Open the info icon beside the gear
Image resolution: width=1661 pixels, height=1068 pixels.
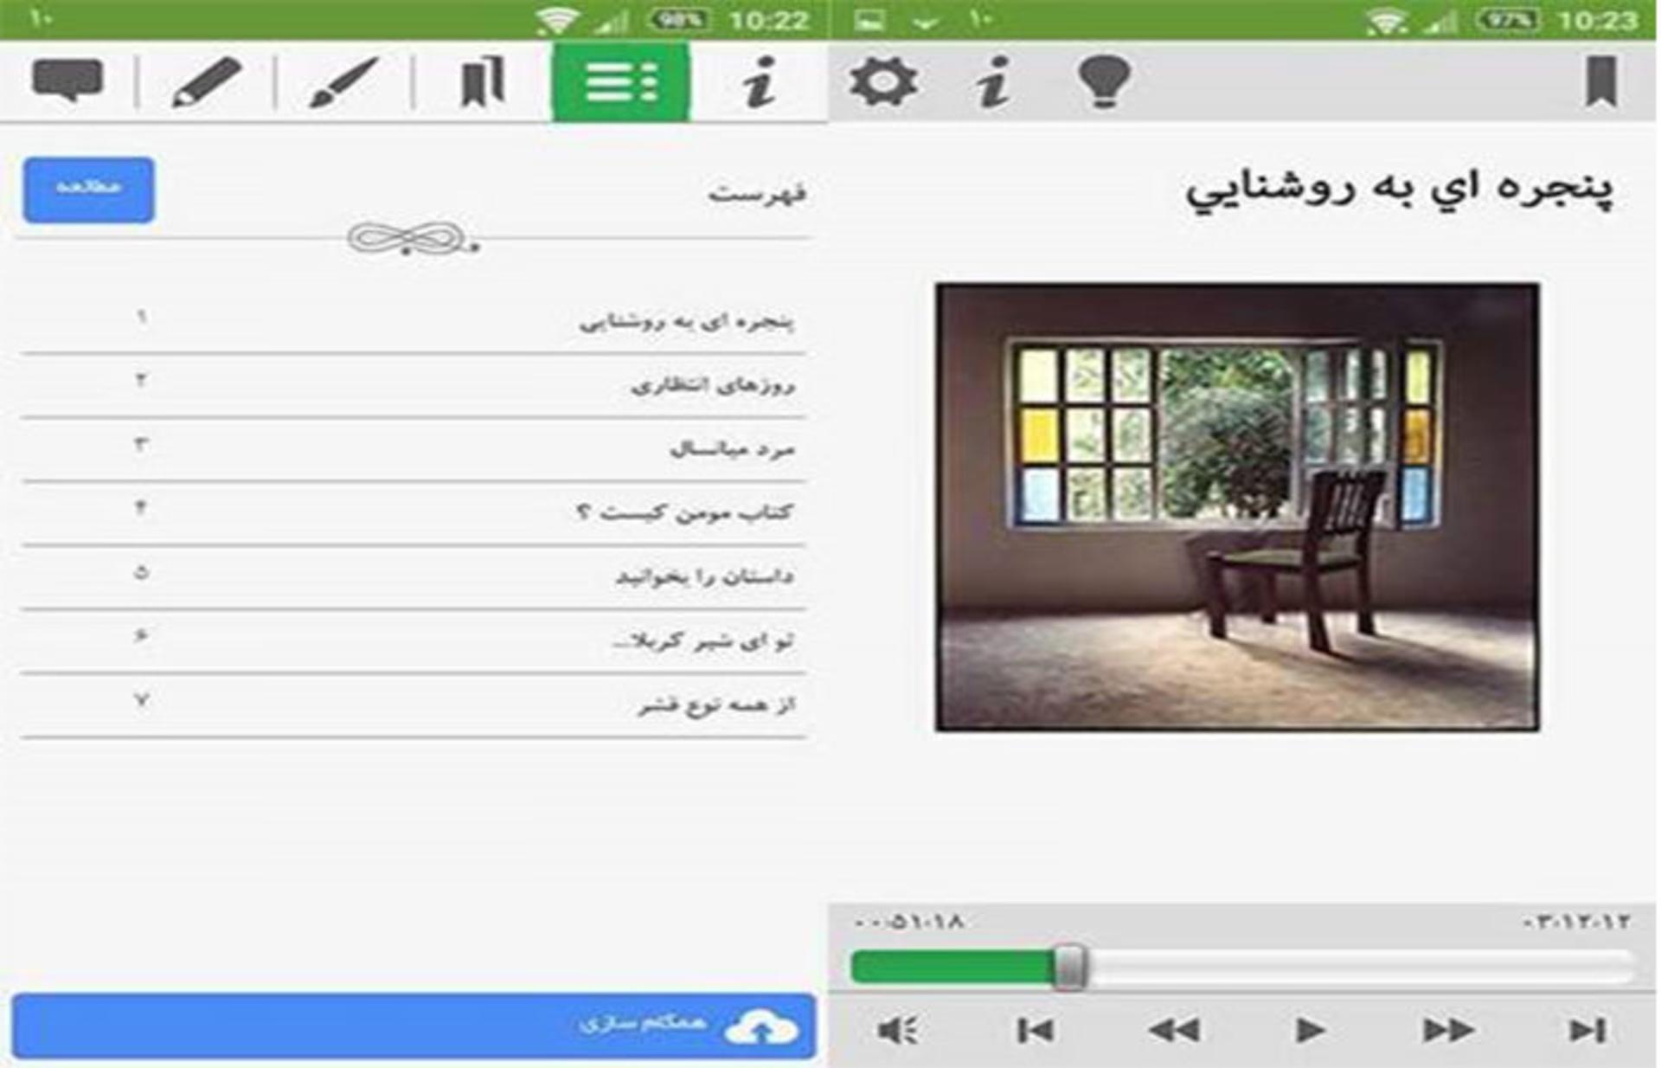click(x=993, y=82)
